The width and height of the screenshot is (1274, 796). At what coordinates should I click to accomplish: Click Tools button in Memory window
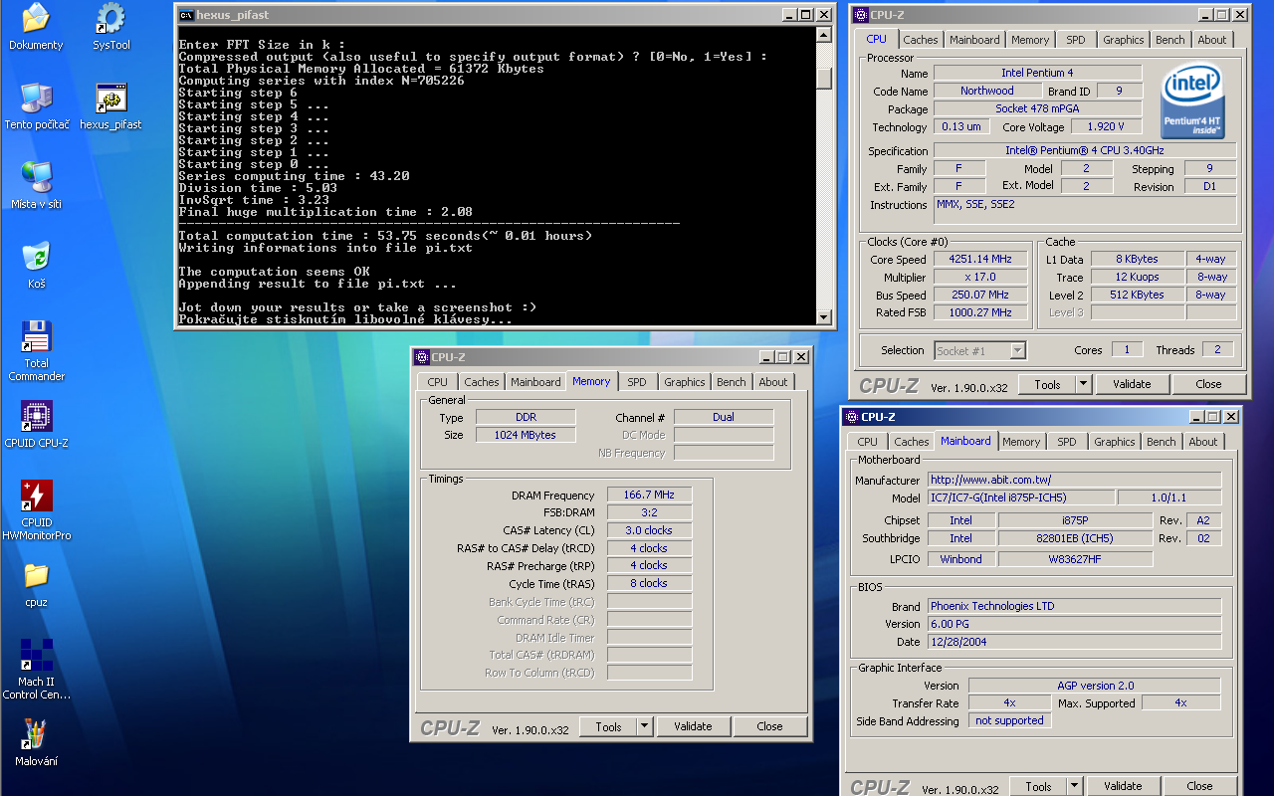click(608, 726)
